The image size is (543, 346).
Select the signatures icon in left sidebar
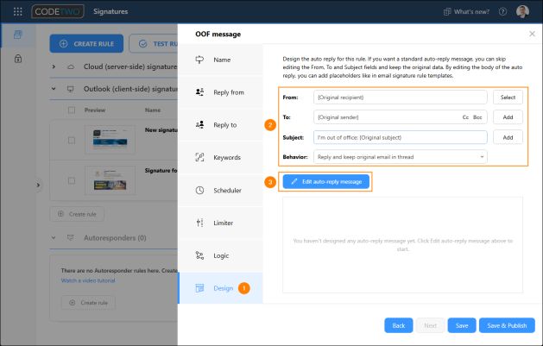coord(18,35)
